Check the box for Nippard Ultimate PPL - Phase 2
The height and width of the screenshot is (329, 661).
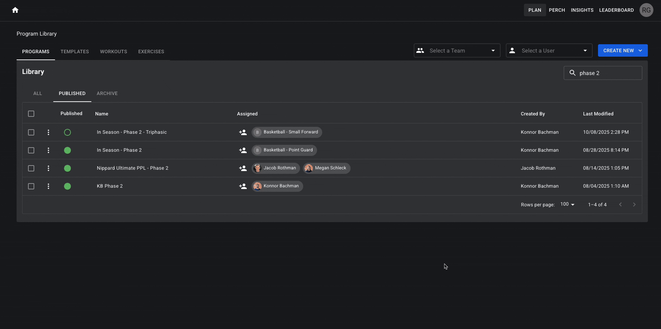[31, 168]
